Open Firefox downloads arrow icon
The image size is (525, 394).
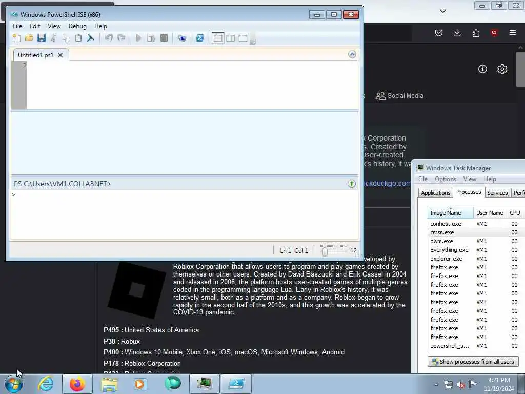[x=457, y=33]
